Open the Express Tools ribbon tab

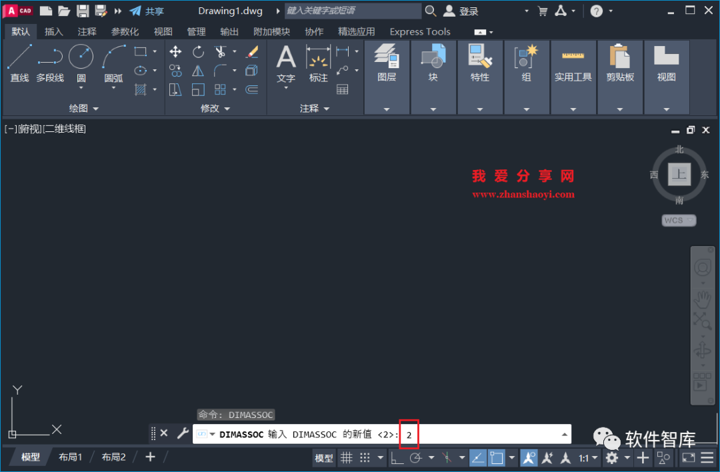[x=419, y=31]
